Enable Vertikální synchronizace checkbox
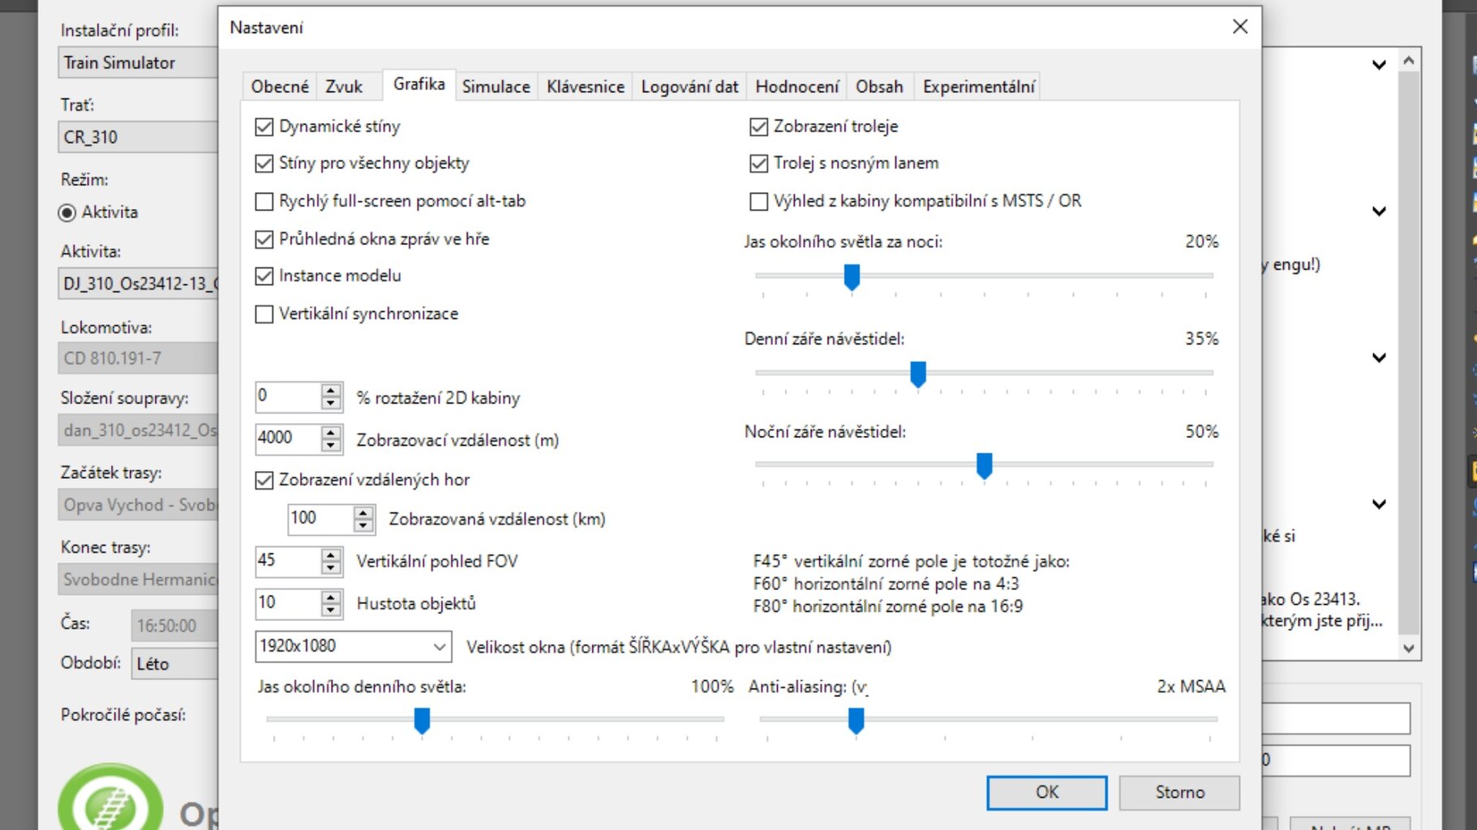 pyautogui.click(x=264, y=314)
